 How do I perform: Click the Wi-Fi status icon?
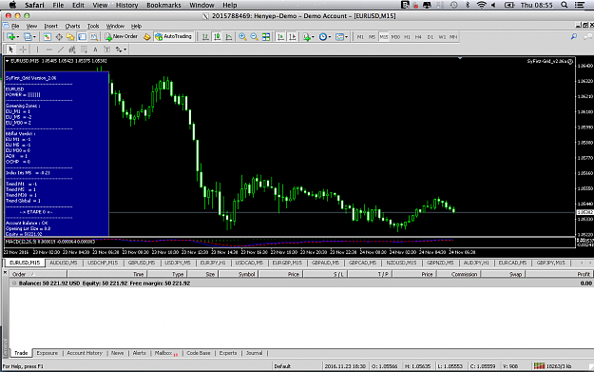coord(481,5)
